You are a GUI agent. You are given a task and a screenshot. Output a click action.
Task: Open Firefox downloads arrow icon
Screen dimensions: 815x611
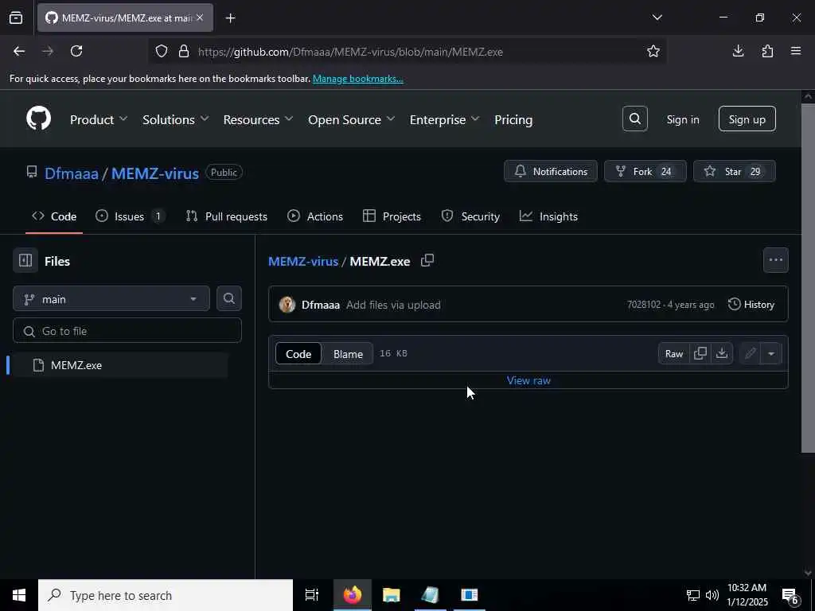click(x=738, y=51)
